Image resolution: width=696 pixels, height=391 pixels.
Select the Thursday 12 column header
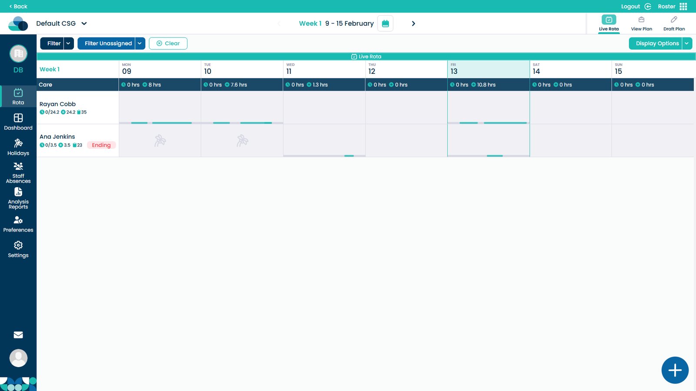[x=406, y=69]
